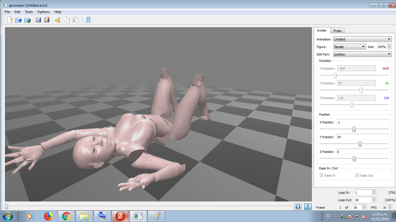Open the Windows Start menu
The height and width of the screenshot is (222, 396).
click(x=7, y=216)
